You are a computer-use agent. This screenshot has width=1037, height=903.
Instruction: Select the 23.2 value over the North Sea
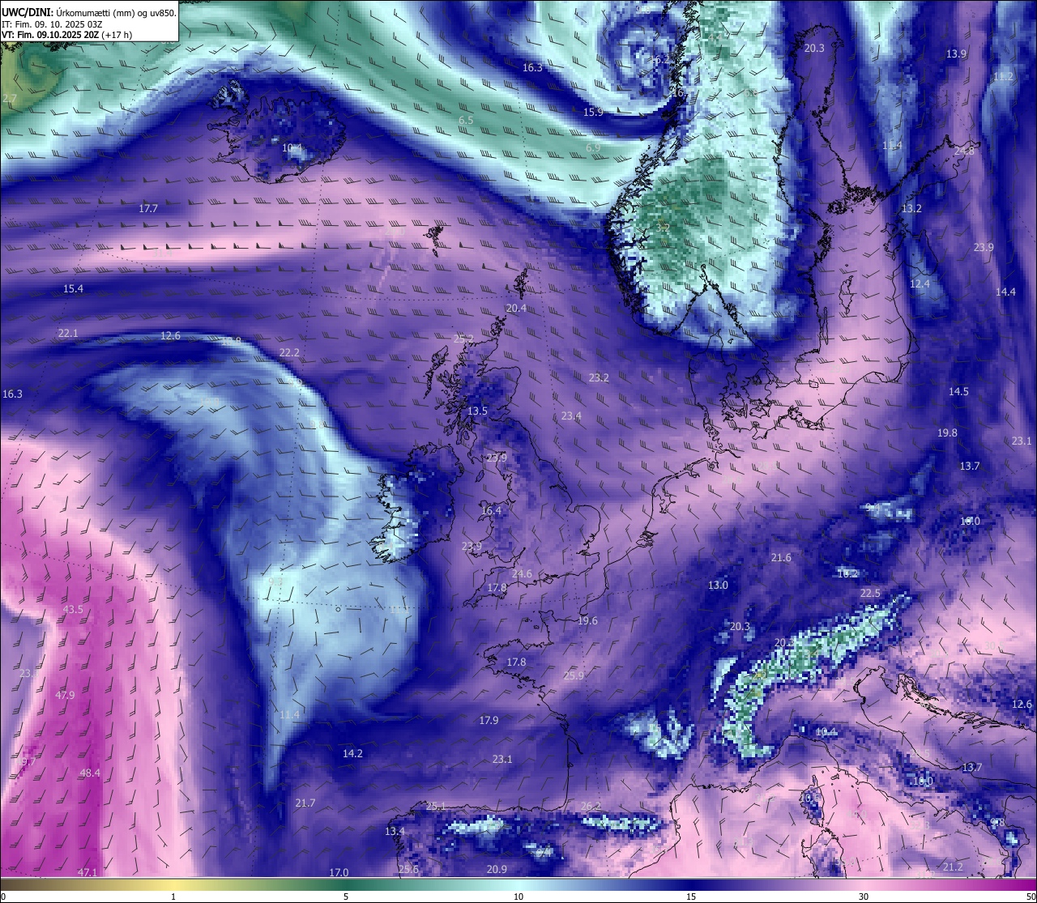click(599, 377)
